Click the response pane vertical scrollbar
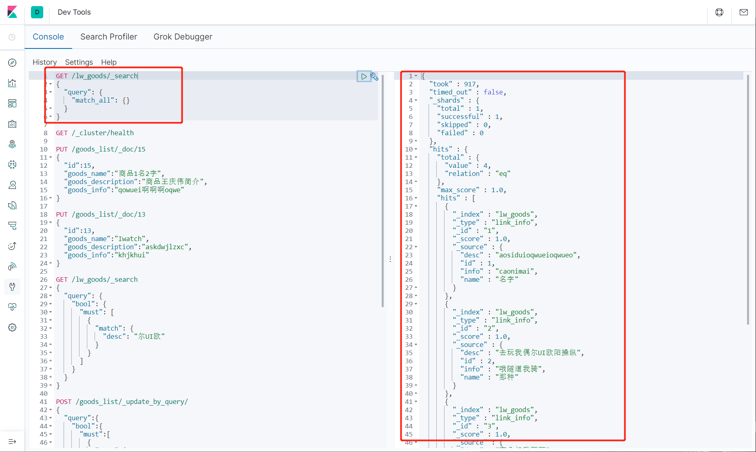Screen dimensions: 756x452 (x=748, y=199)
